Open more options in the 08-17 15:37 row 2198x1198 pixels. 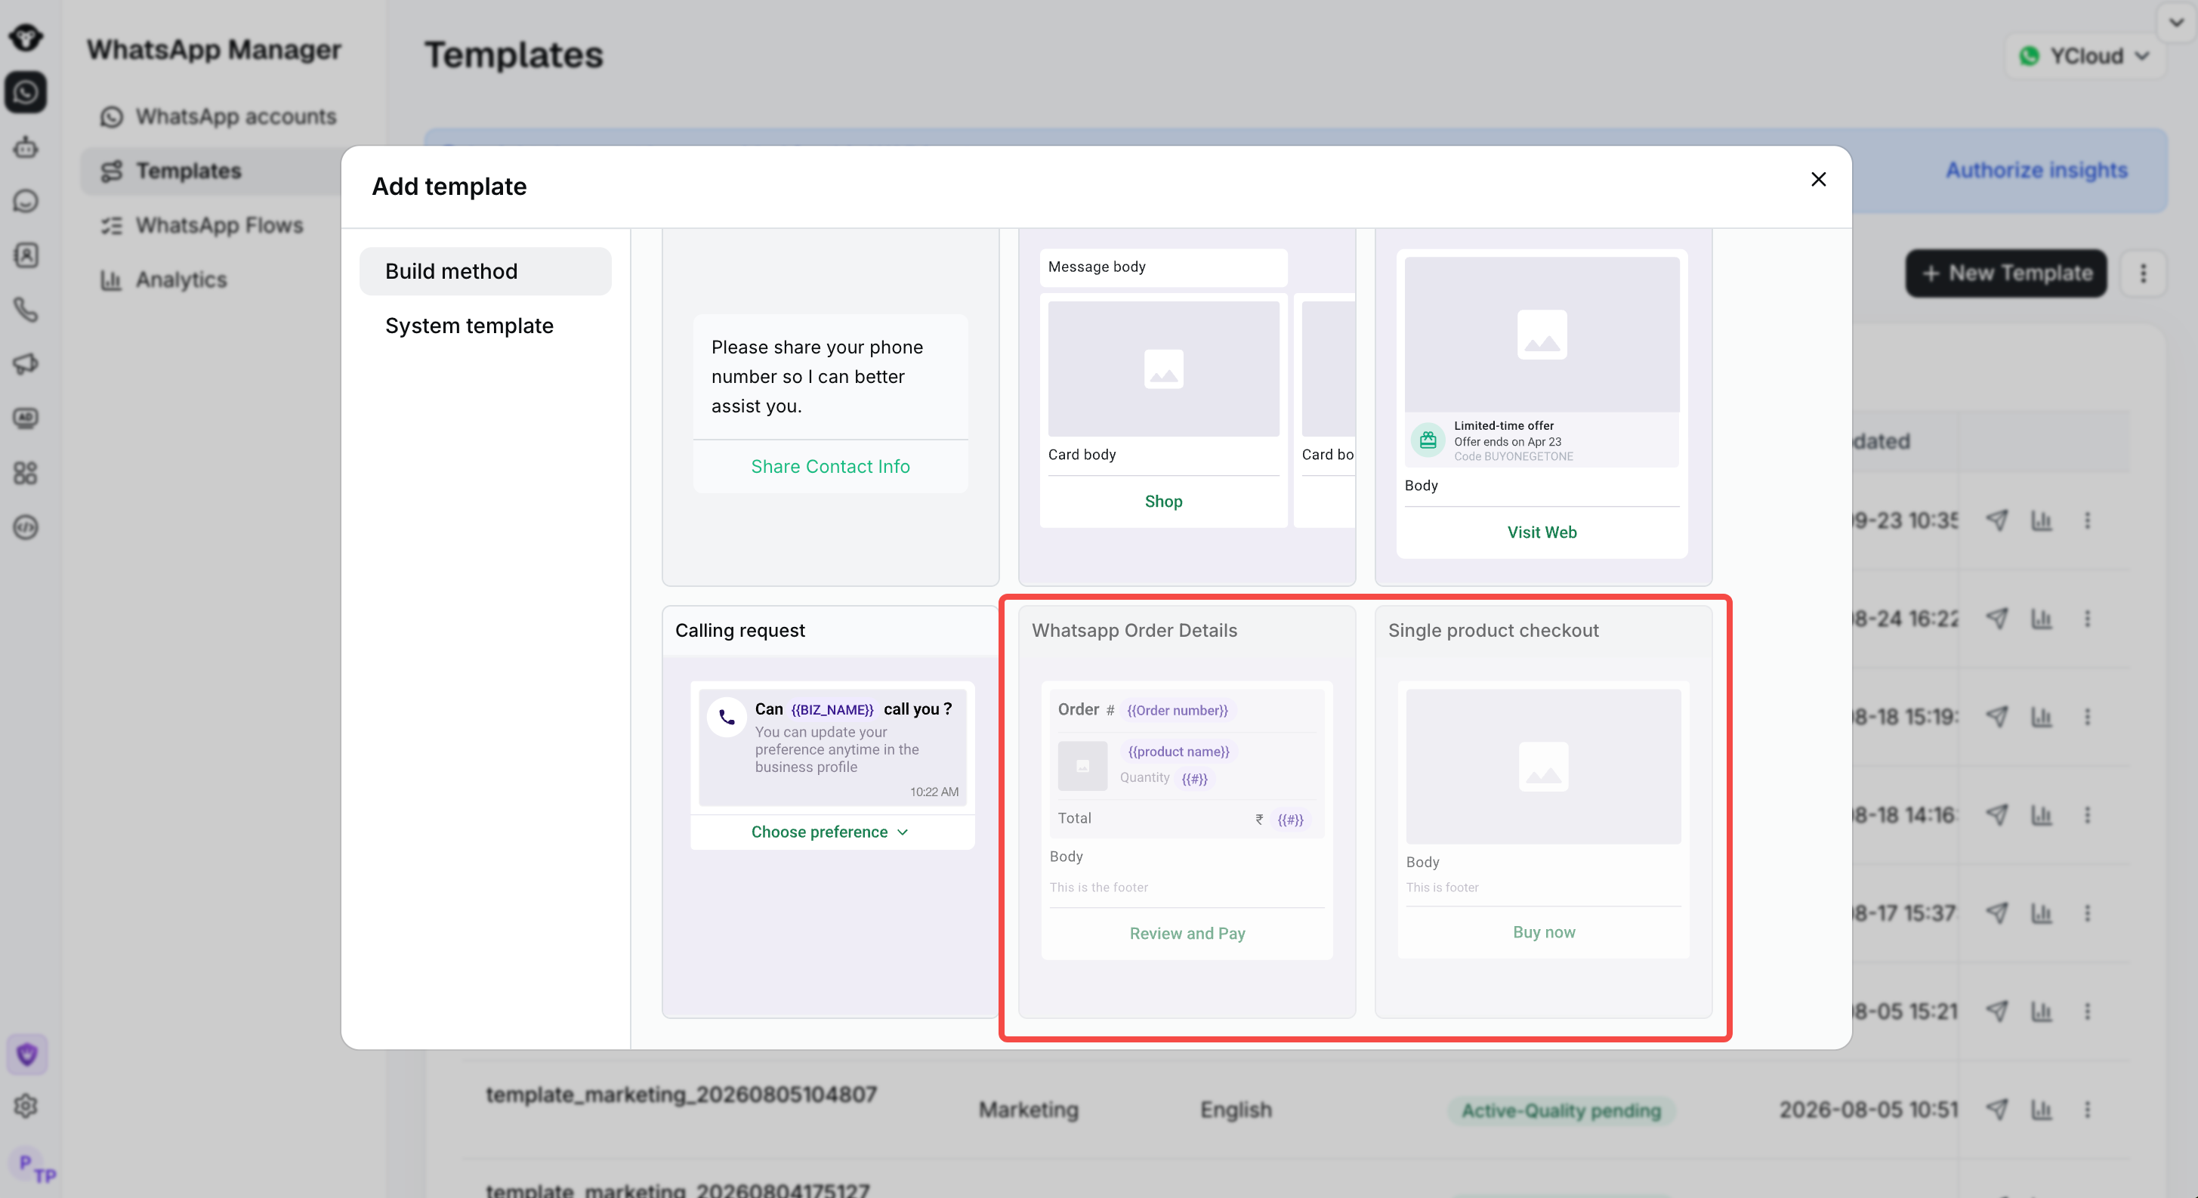click(x=2087, y=913)
